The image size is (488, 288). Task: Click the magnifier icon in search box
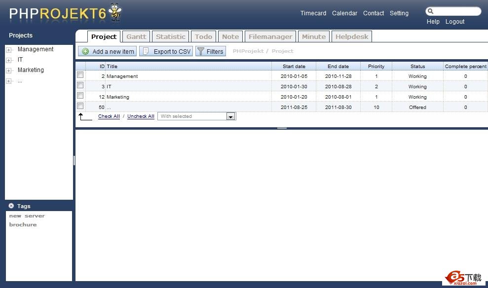430,11
